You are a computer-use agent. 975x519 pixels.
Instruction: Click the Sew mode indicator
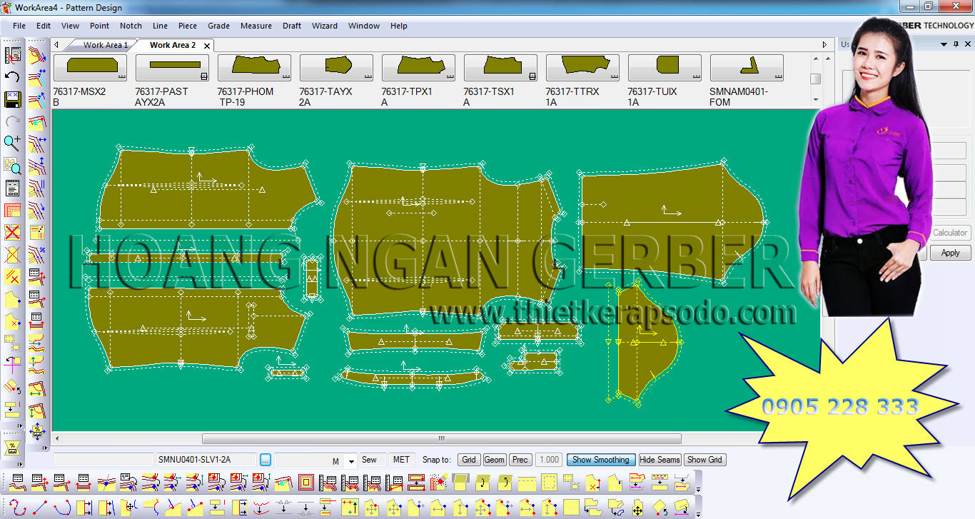click(x=369, y=460)
